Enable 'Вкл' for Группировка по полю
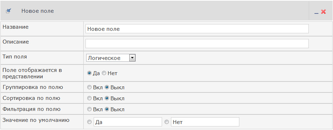Screen dimensions: 333x130 tap(89, 87)
